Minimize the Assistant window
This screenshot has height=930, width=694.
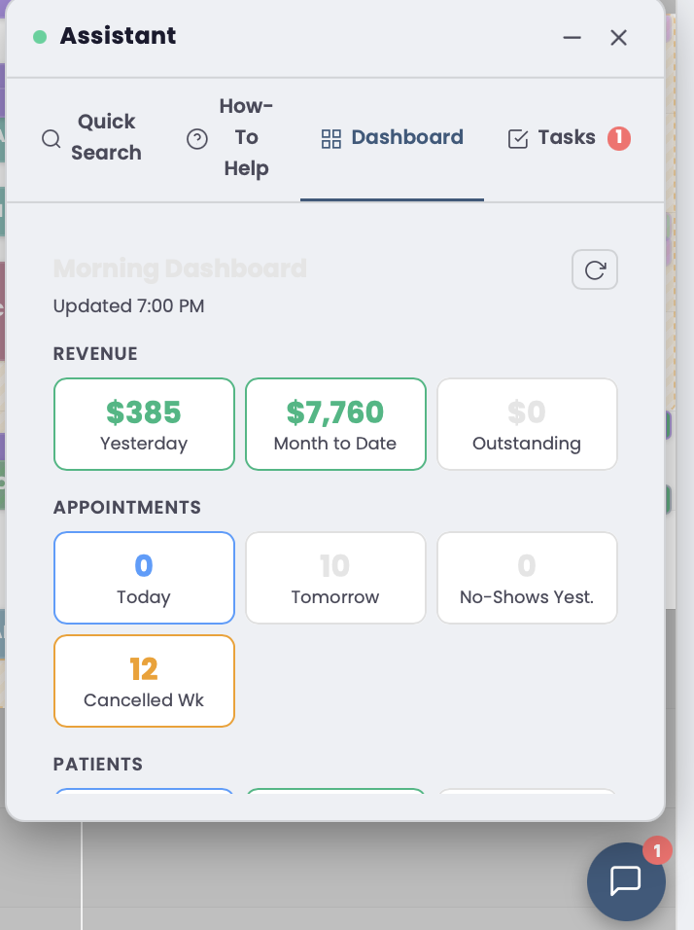tap(572, 38)
